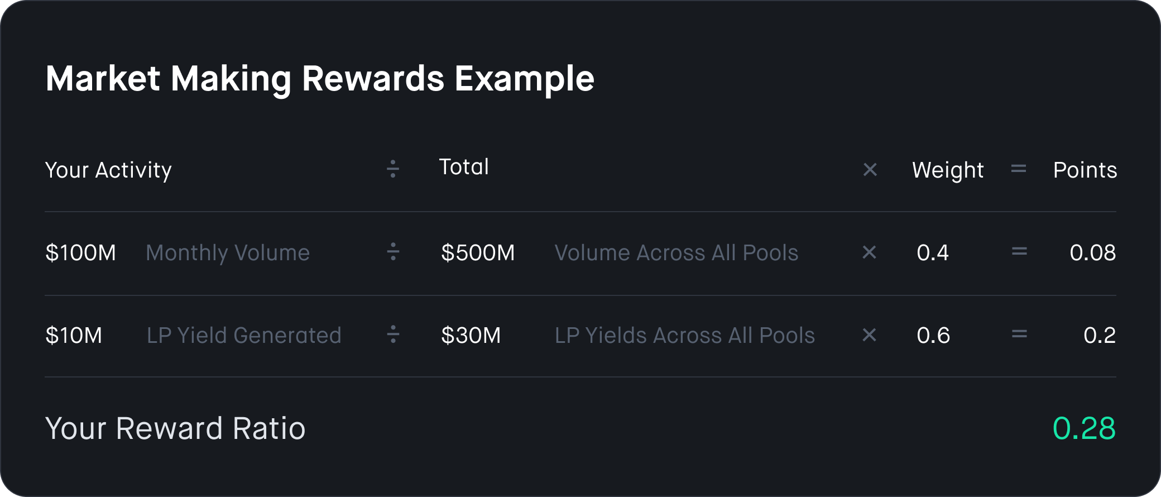Screen dimensions: 1161x497
Task: Click the division symbol in Monthly Volume row
Action: [393, 252]
